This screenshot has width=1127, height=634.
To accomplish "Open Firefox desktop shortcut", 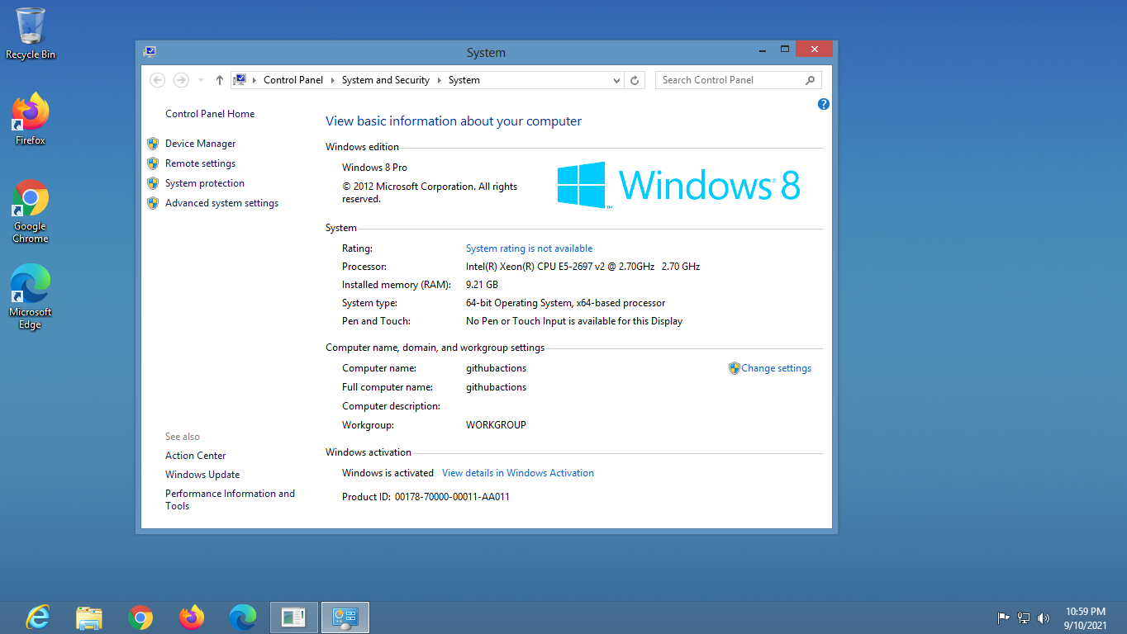I will pyautogui.click(x=31, y=120).
